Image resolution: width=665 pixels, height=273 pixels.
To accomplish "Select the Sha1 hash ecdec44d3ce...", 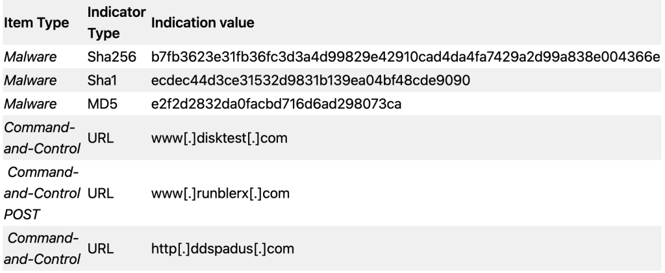I will [310, 80].
